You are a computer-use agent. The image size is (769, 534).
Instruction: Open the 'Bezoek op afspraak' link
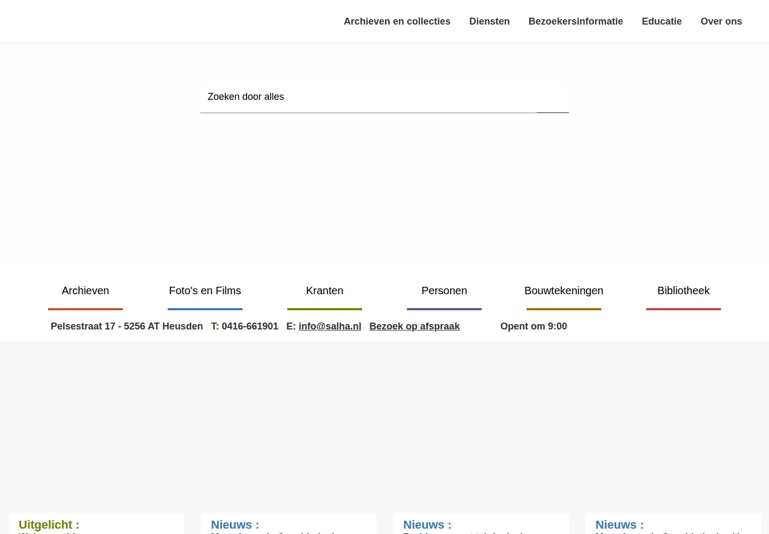click(414, 326)
